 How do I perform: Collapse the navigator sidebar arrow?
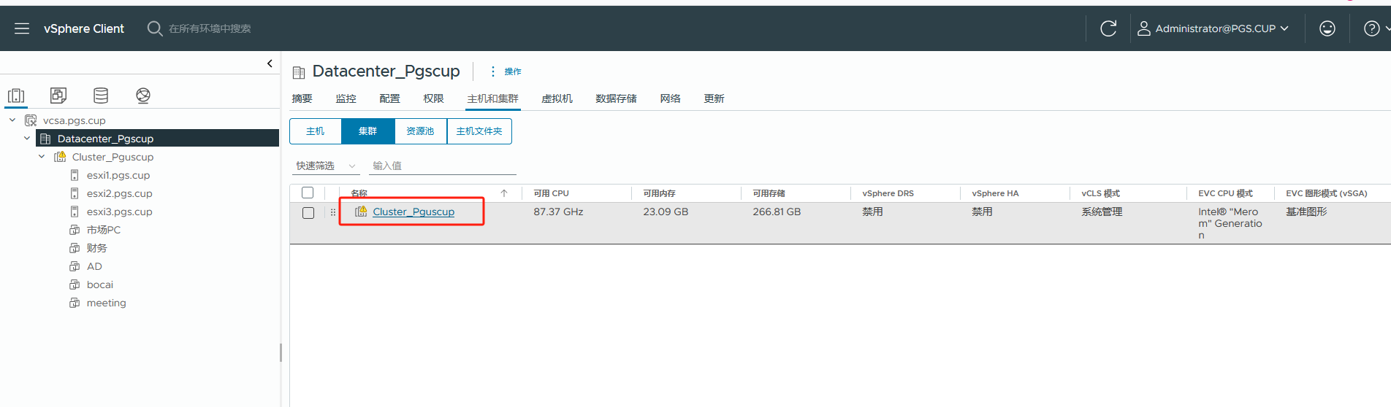(x=270, y=63)
